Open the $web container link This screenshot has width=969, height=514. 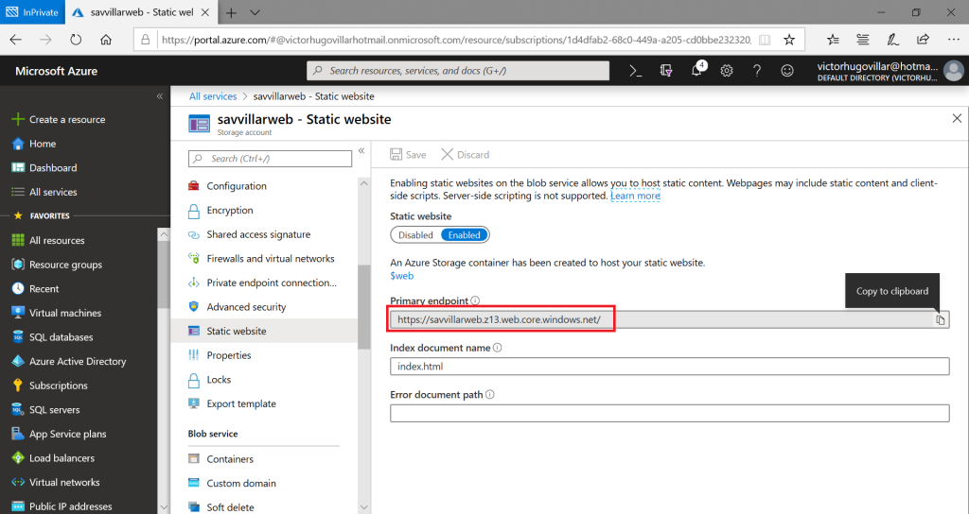(401, 276)
